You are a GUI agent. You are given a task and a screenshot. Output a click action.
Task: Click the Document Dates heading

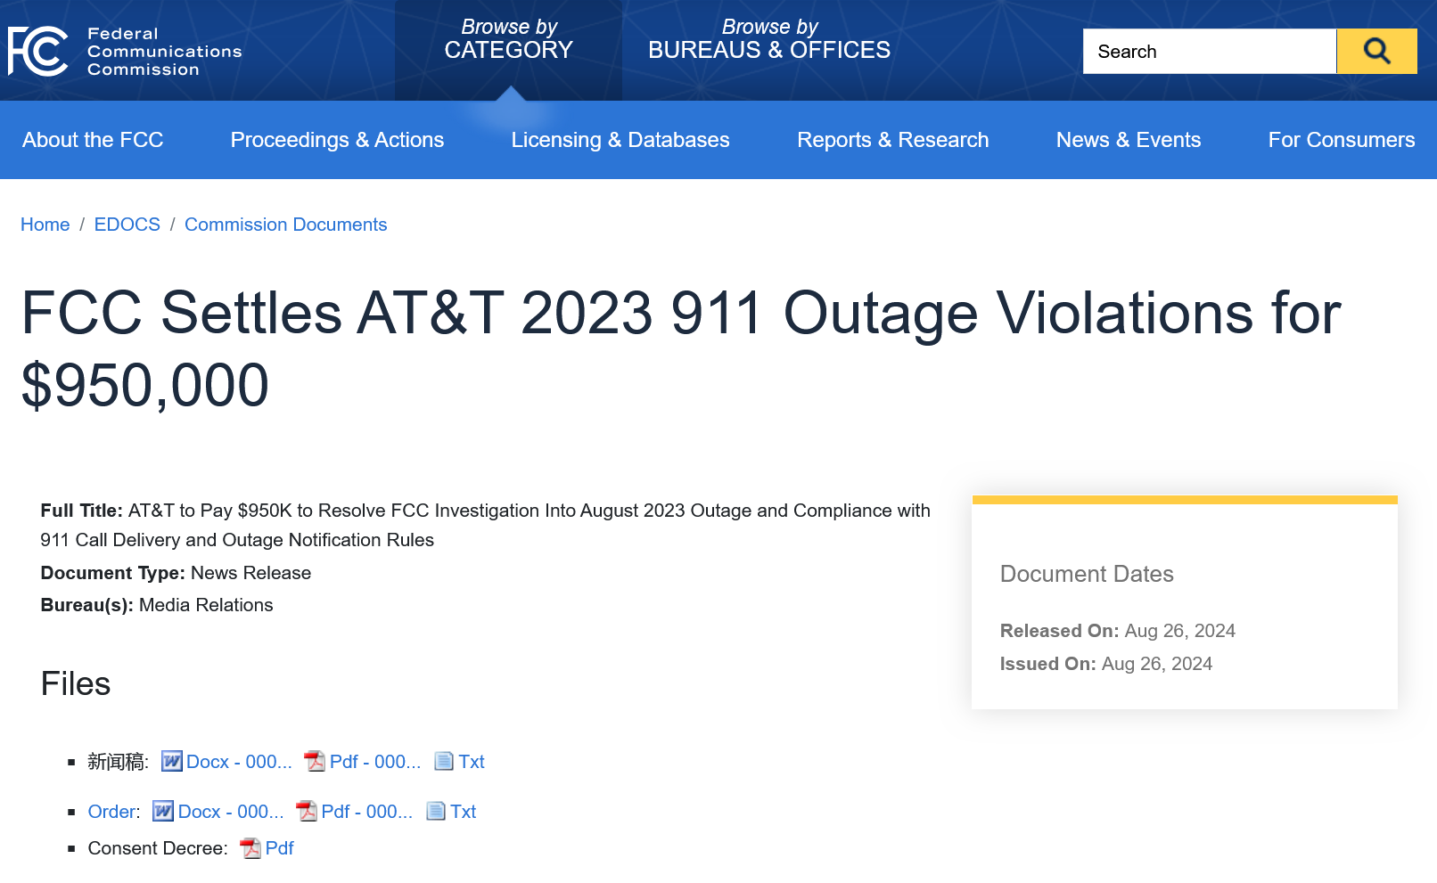coord(1087,574)
